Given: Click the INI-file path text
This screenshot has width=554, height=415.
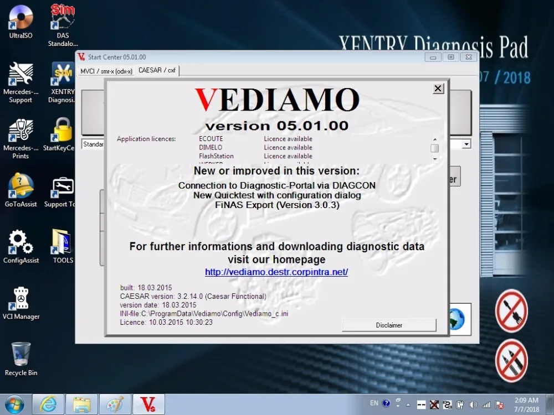Looking at the screenshot, I should (x=204, y=313).
